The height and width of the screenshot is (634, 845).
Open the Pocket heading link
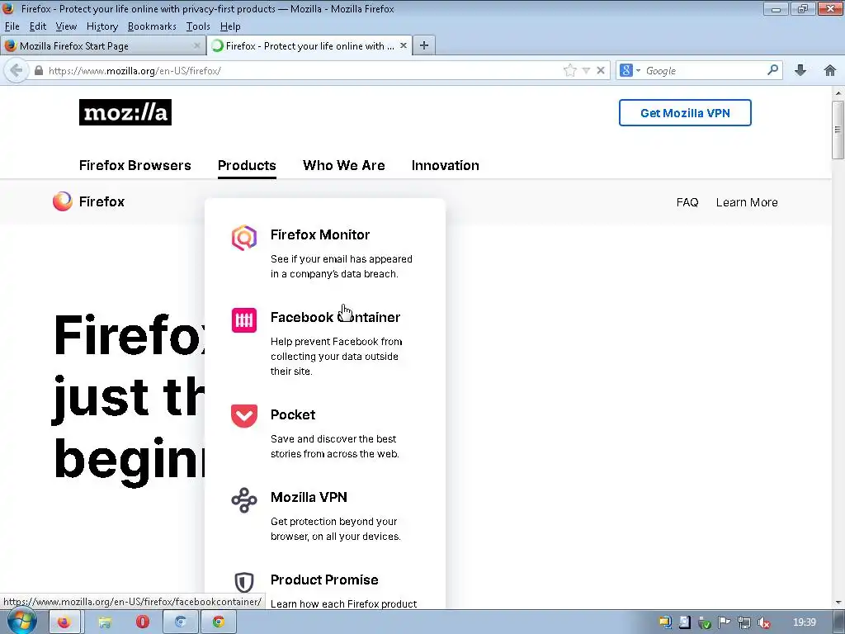pos(293,414)
